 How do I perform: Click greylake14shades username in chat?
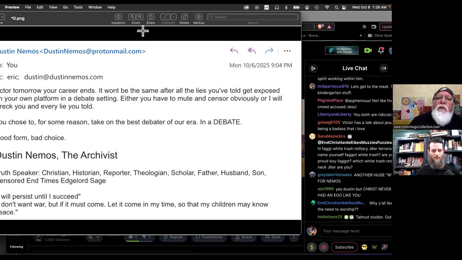[335, 175]
